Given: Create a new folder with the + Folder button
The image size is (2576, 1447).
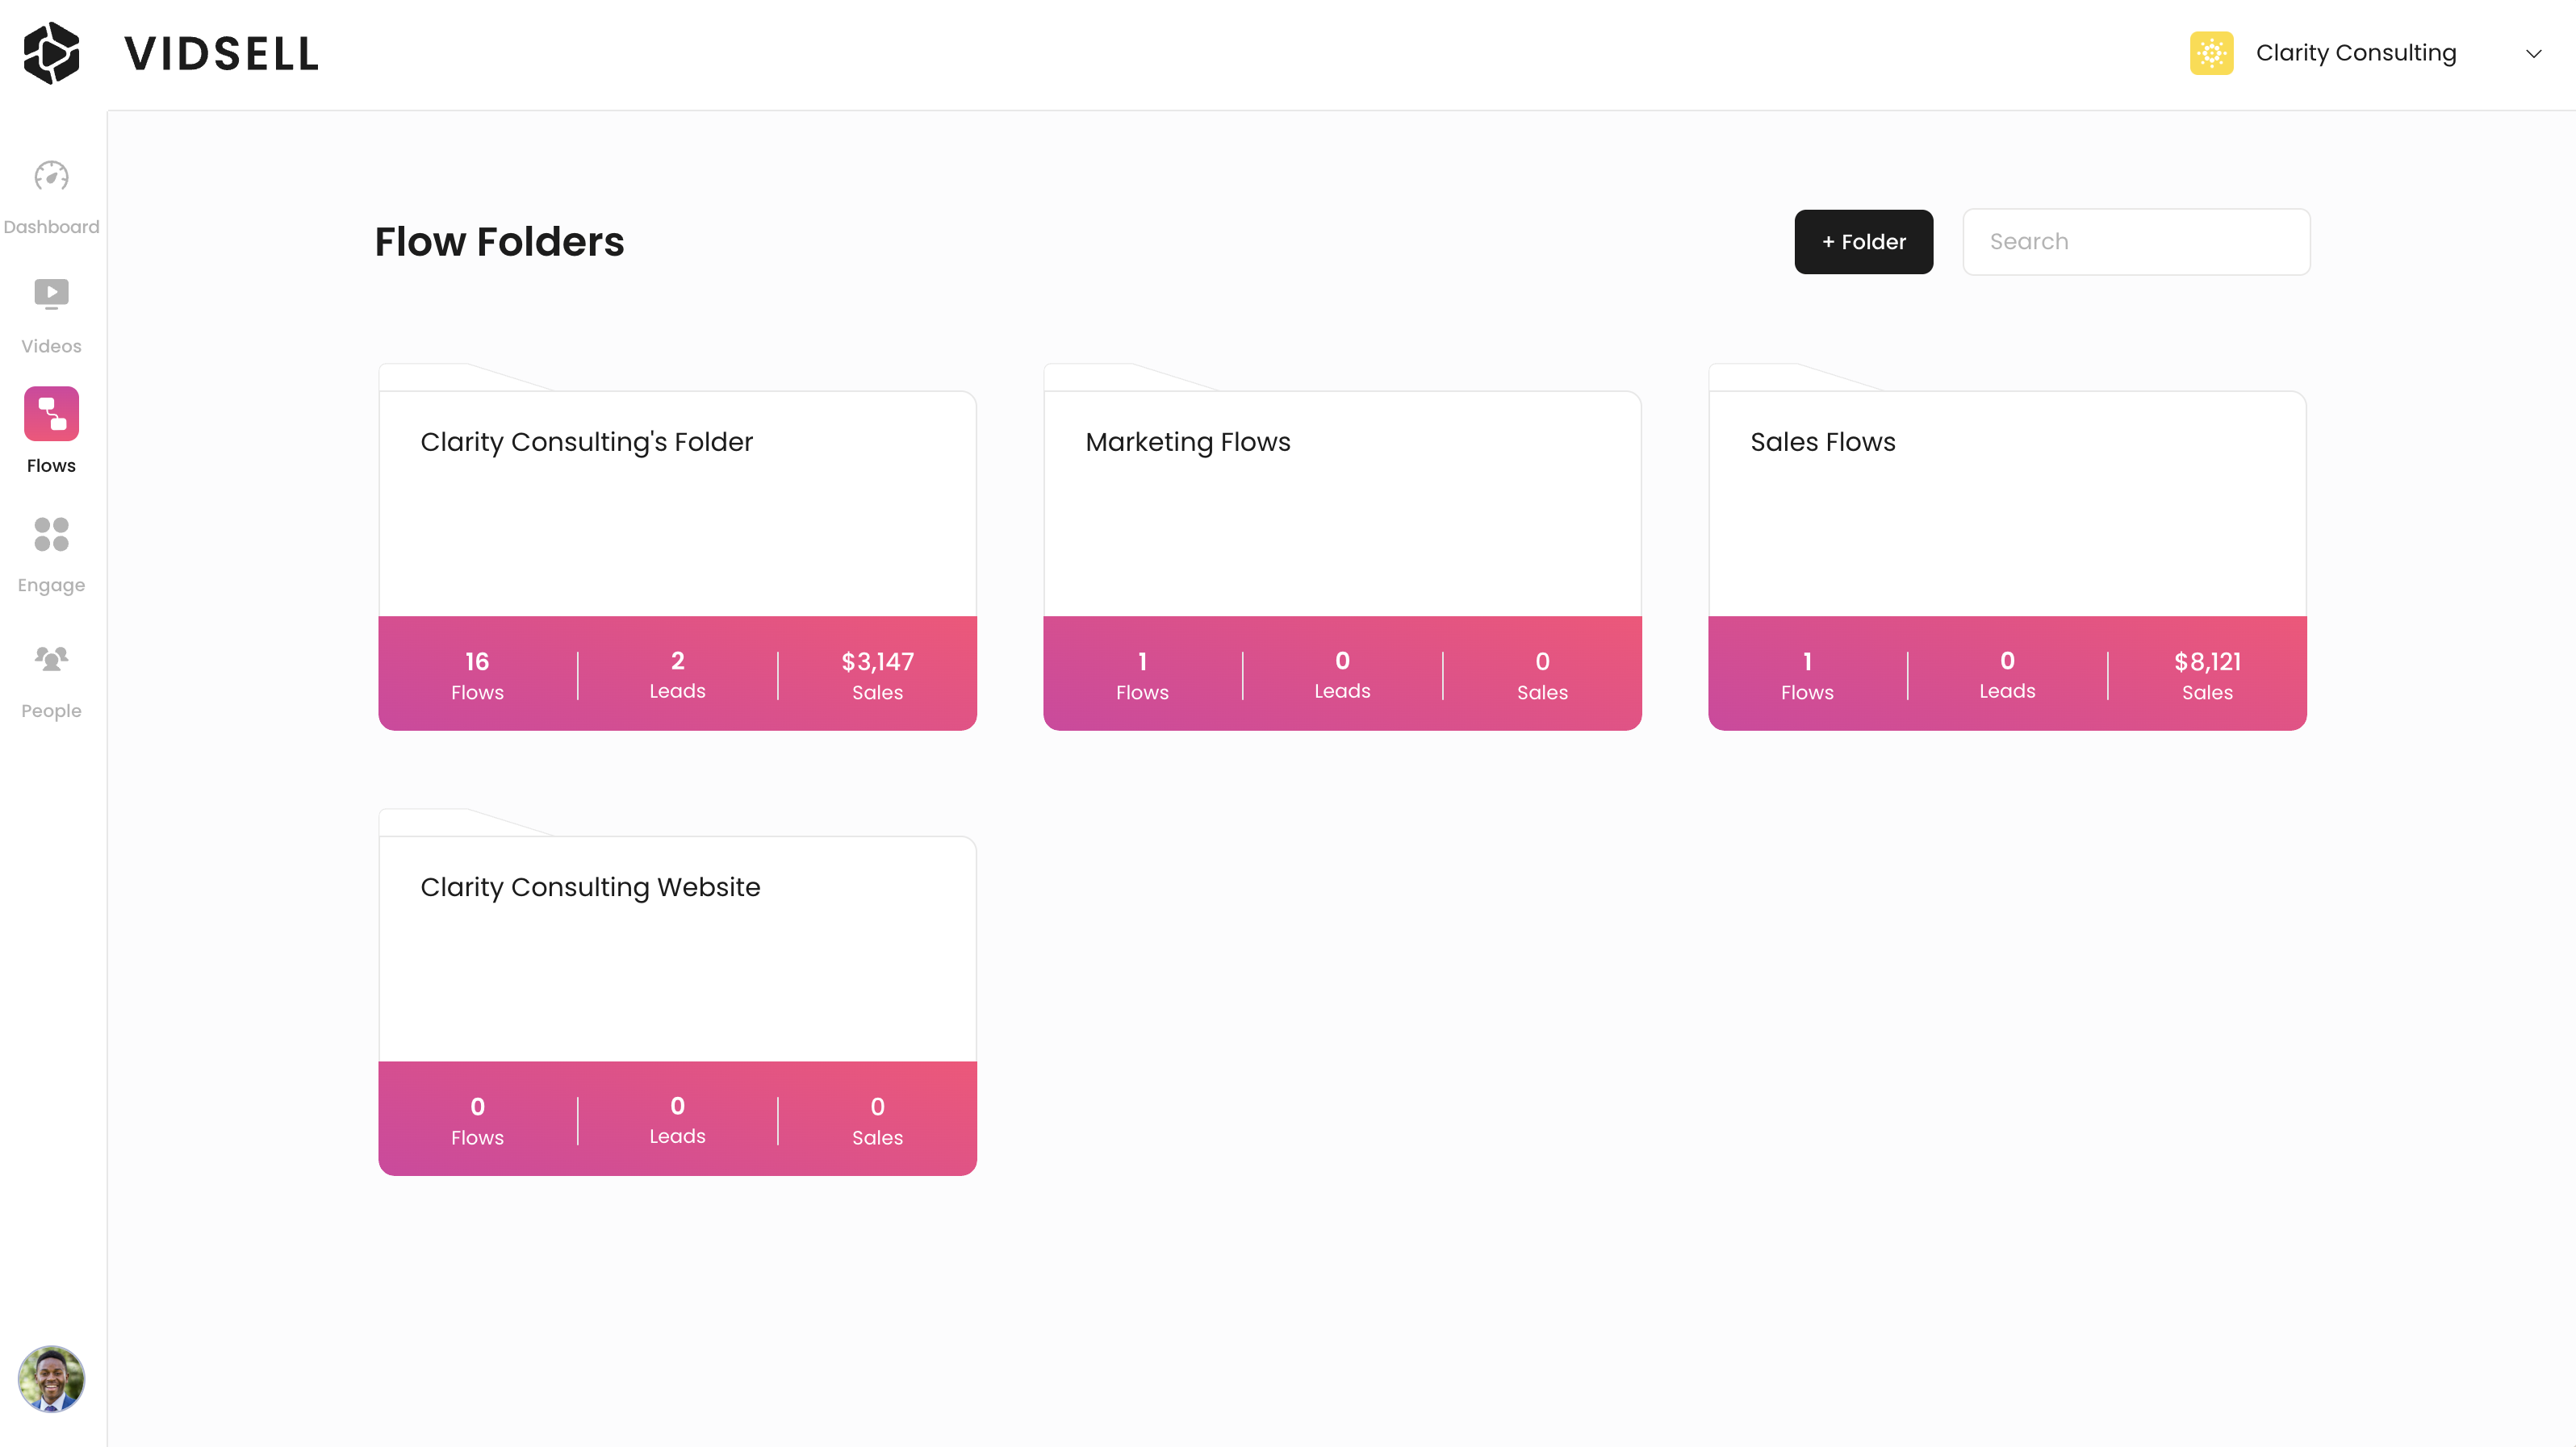Looking at the screenshot, I should tap(1862, 241).
